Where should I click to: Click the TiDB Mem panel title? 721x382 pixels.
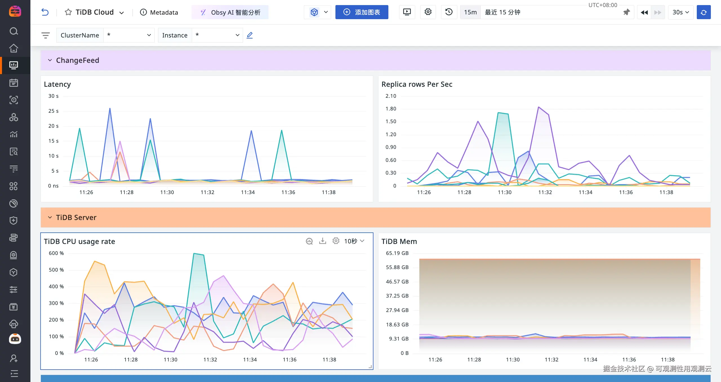(x=399, y=241)
